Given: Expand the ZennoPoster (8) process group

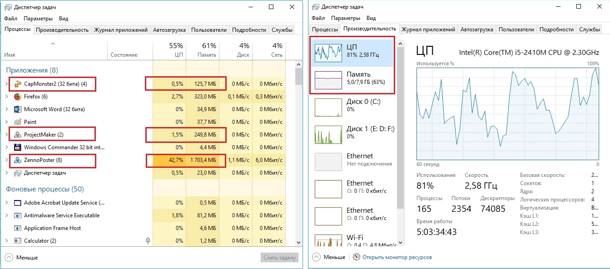Looking at the screenshot, I should coord(6,160).
